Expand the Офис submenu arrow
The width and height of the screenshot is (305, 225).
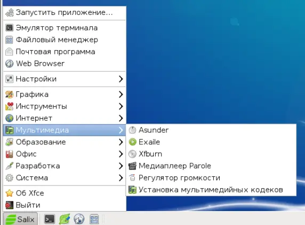(121, 154)
